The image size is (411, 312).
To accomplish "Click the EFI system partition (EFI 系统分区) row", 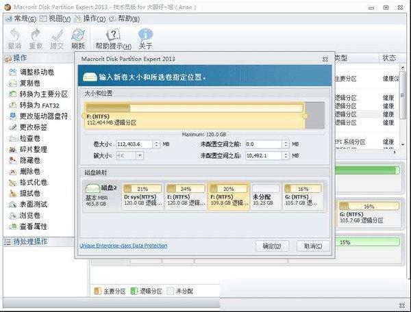I will click(x=367, y=142).
